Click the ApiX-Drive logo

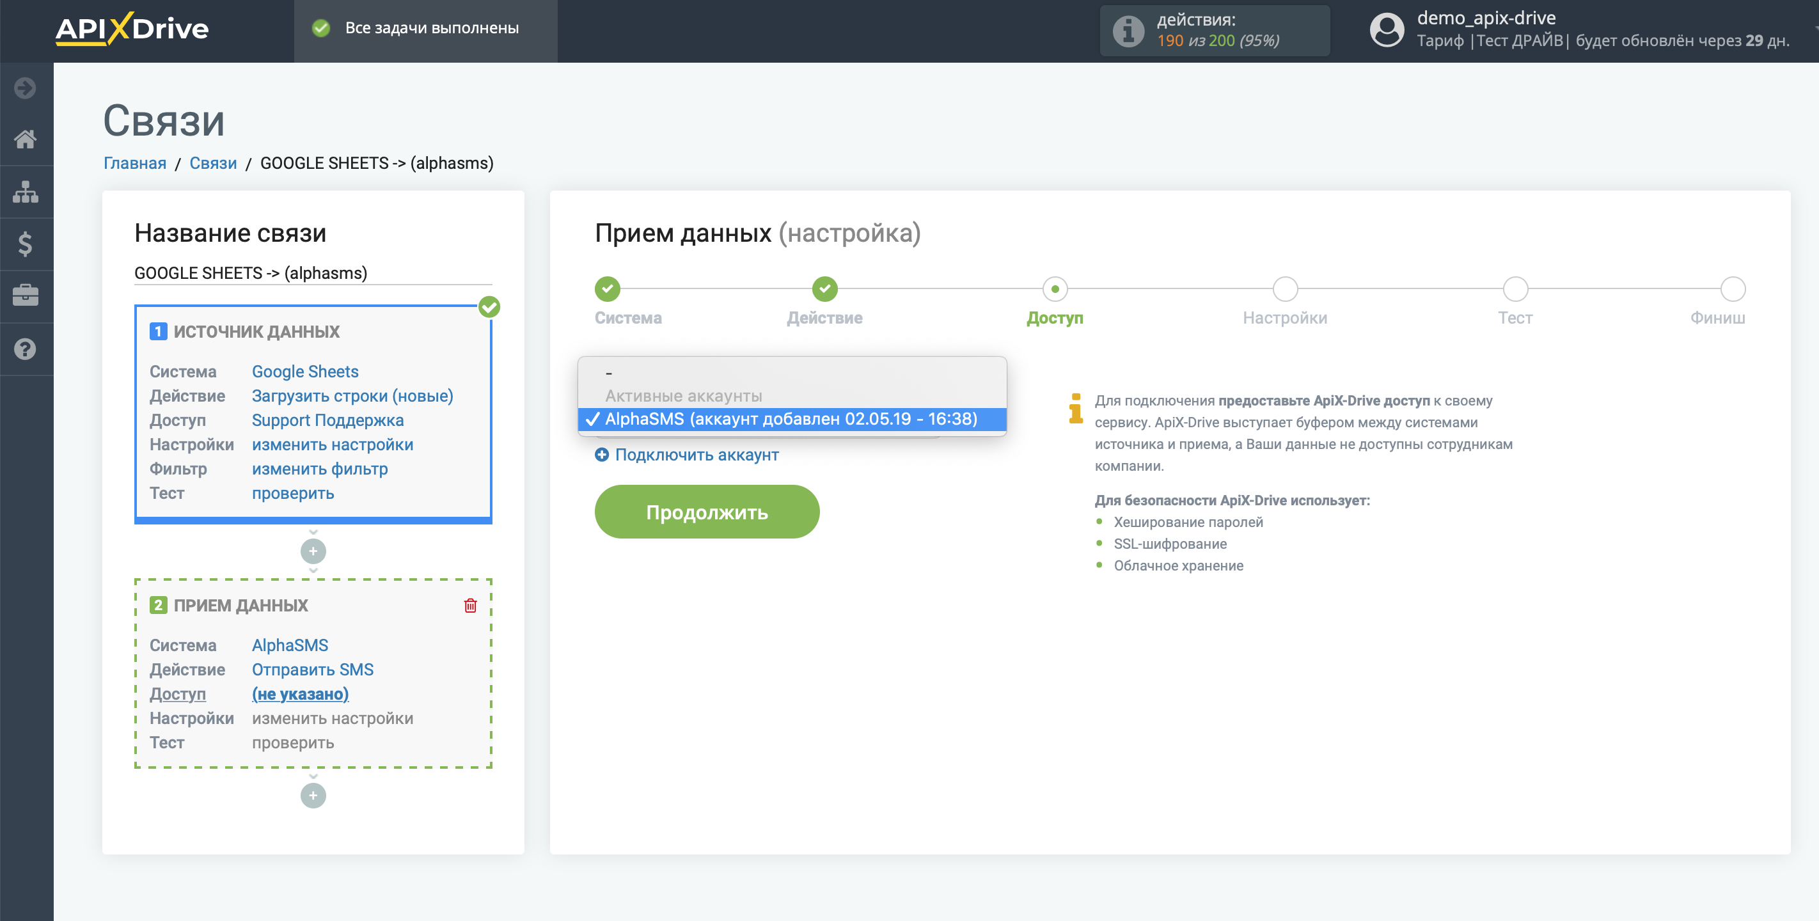[132, 29]
